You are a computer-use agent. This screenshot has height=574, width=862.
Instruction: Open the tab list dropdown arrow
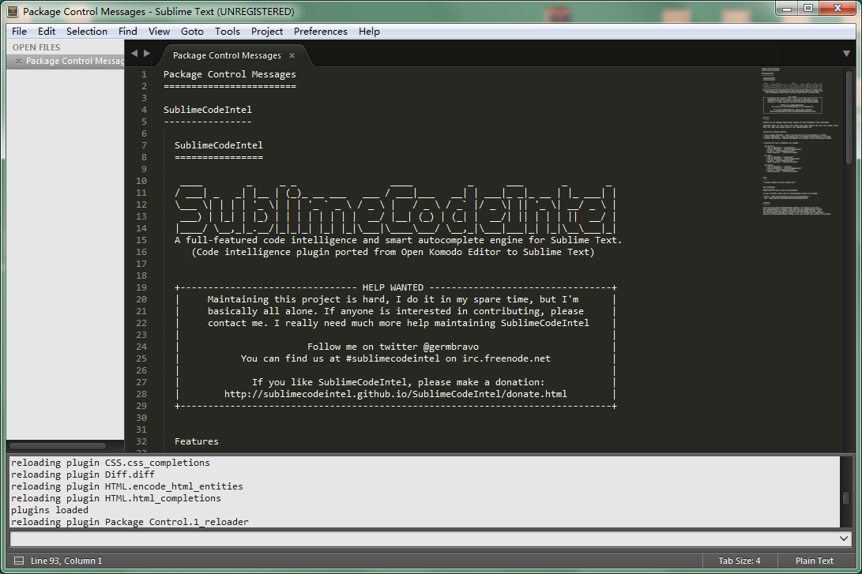846,54
